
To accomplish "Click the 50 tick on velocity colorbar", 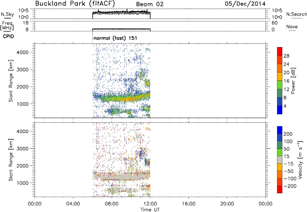I will 286,149.
